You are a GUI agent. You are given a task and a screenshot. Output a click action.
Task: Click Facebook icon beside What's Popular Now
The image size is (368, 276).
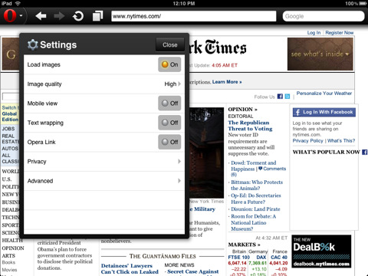pyautogui.click(x=365, y=152)
